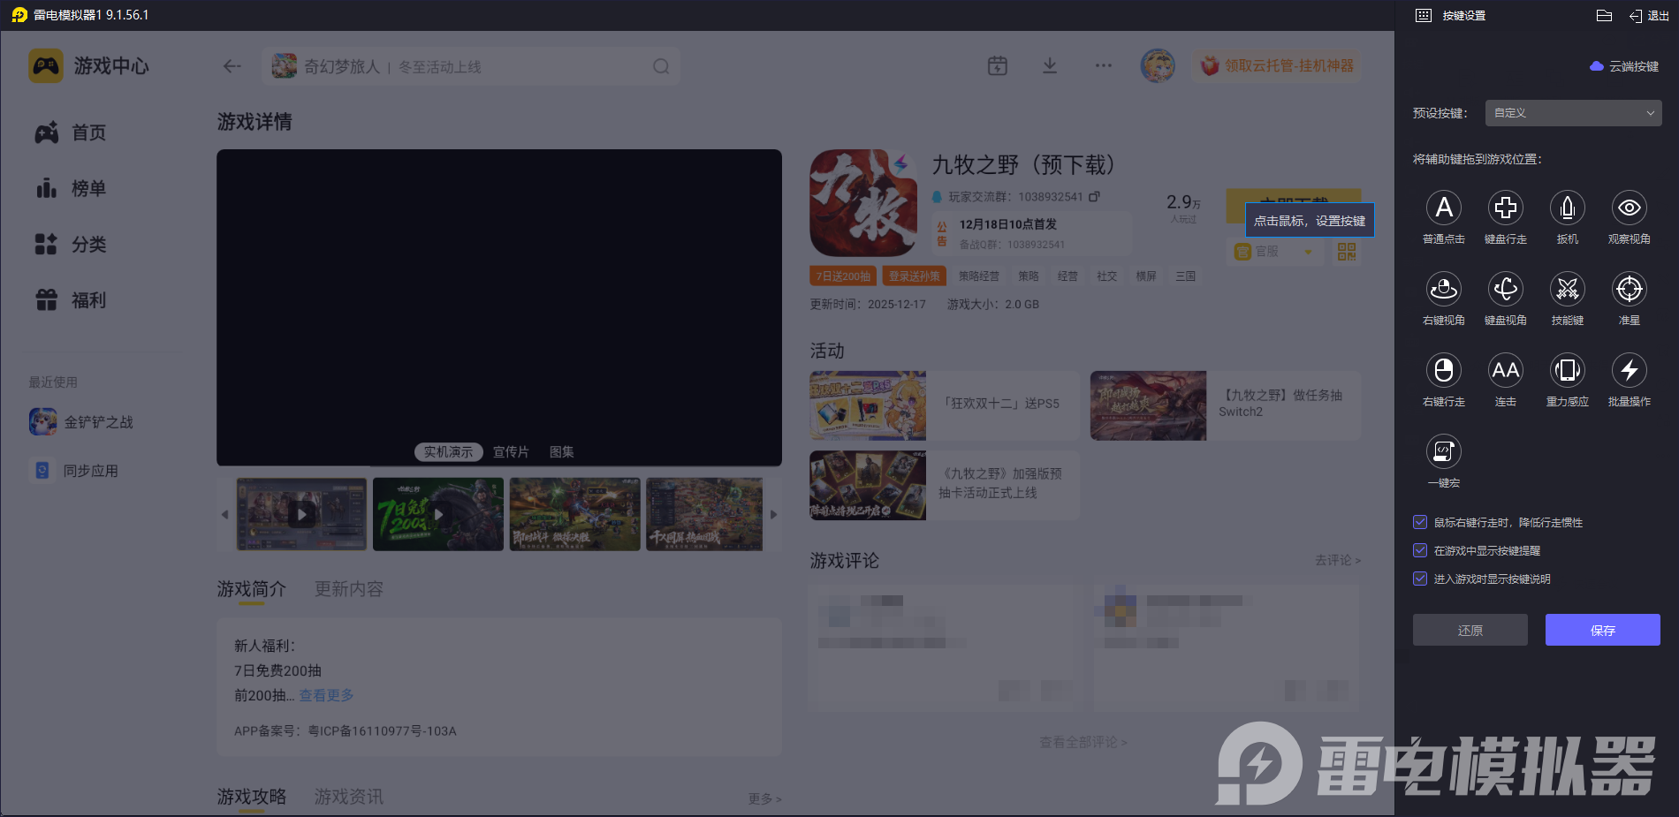Image resolution: width=1679 pixels, height=817 pixels.
Task: Click the 保存 save button
Action: tap(1603, 630)
